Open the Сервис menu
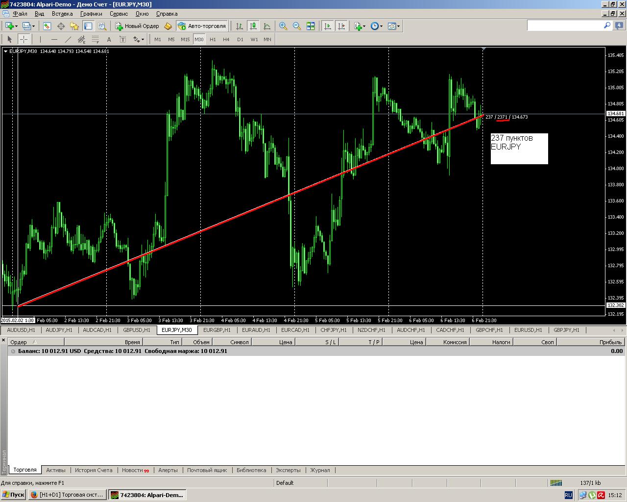The height and width of the screenshot is (502, 627). 119,14
